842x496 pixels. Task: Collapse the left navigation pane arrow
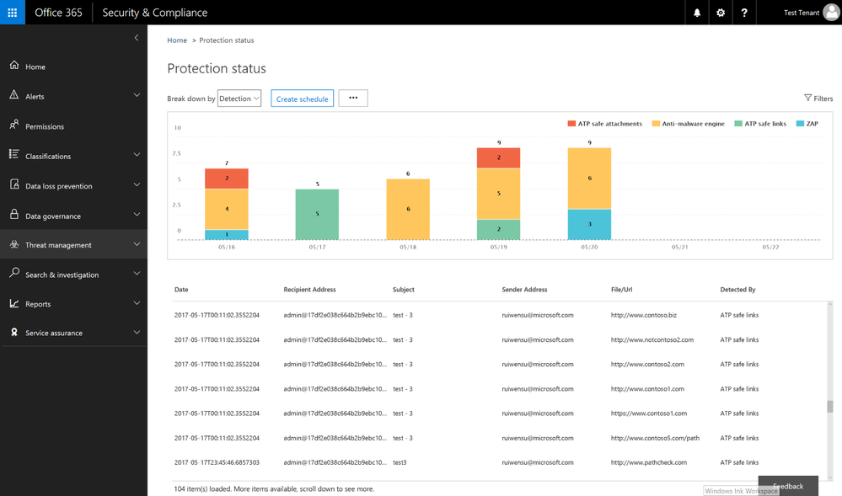point(137,38)
